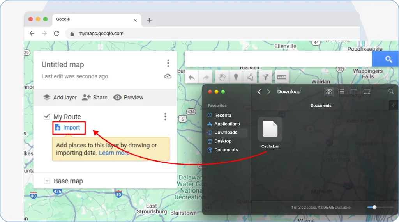The image size is (399, 222).
Task: Select the hand pan tool
Action: (222, 77)
